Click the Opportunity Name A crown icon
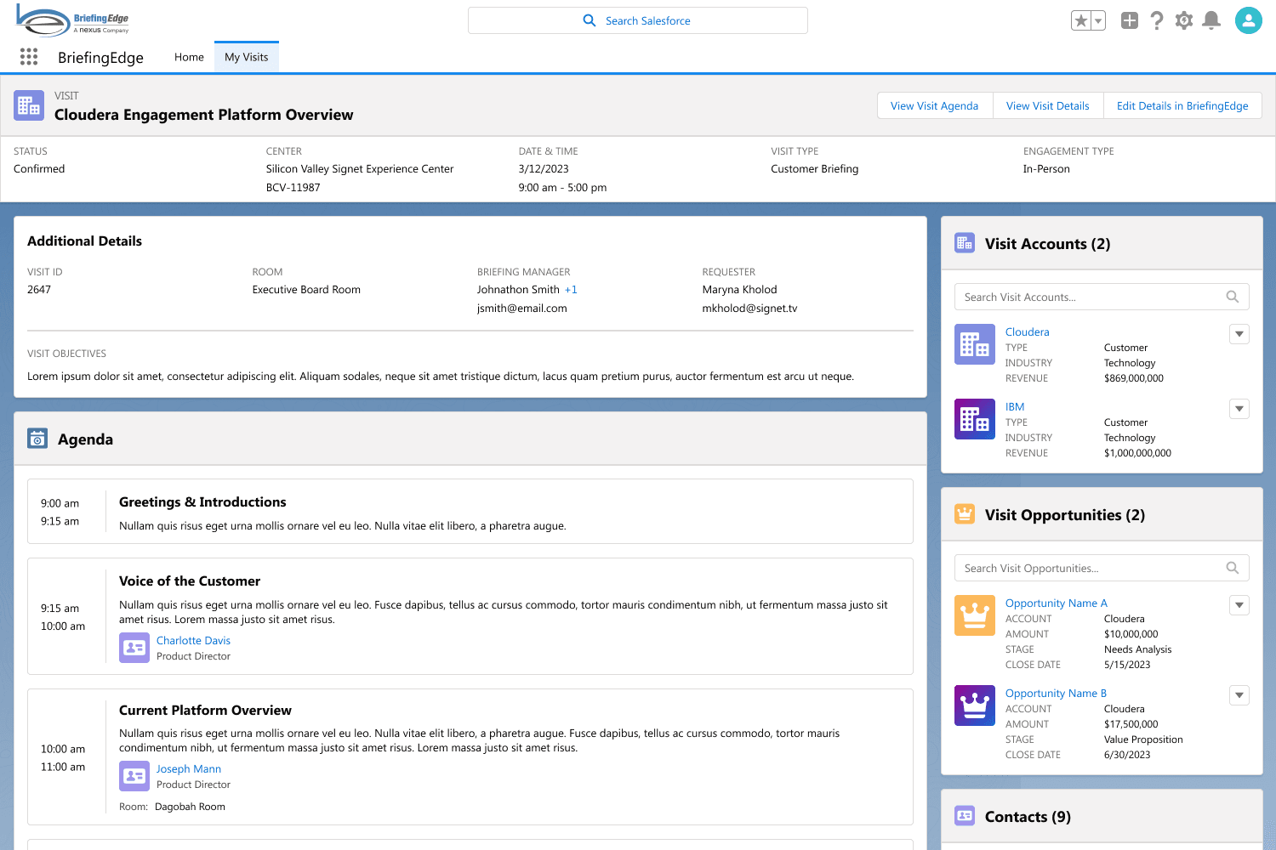This screenshot has width=1276, height=850. click(x=975, y=615)
